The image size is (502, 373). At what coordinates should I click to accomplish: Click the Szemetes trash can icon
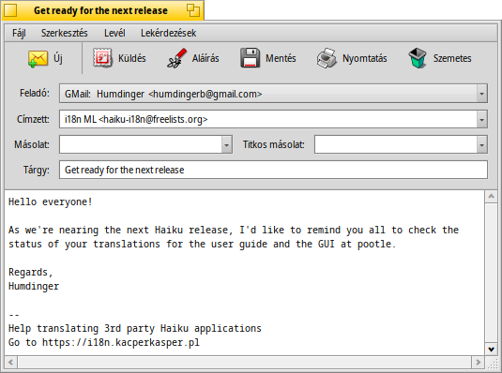click(x=418, y=58)
